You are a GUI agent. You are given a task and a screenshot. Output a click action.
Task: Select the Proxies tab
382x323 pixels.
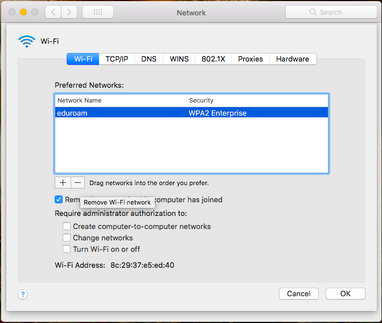(x=250, y=59)
